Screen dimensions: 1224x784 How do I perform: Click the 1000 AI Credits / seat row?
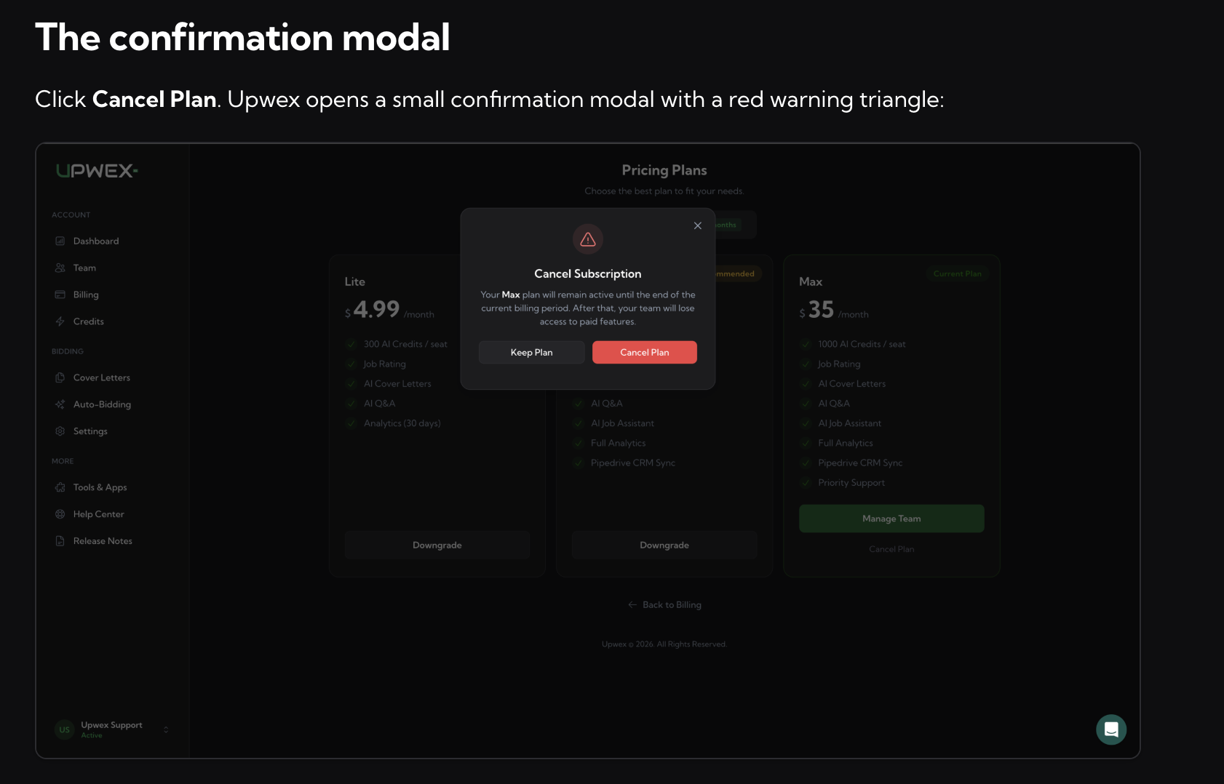pyautogui.click(x=853, y=344)
